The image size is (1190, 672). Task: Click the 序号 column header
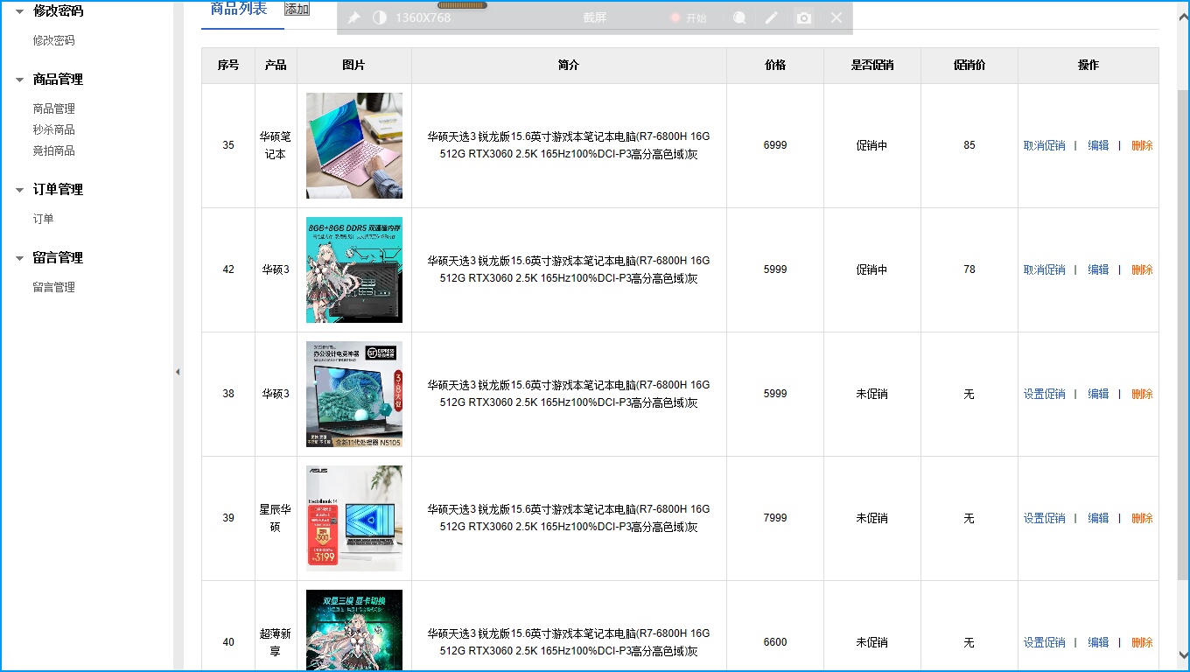(x=228, y=66)
